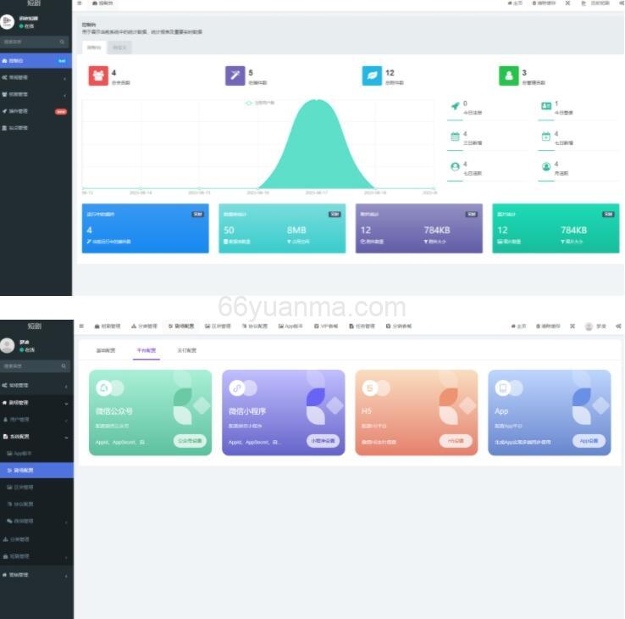Image resolution: width=625 pixels, height=619 pixels.
Task: Click the App card tablet icon
Action: 503,388
